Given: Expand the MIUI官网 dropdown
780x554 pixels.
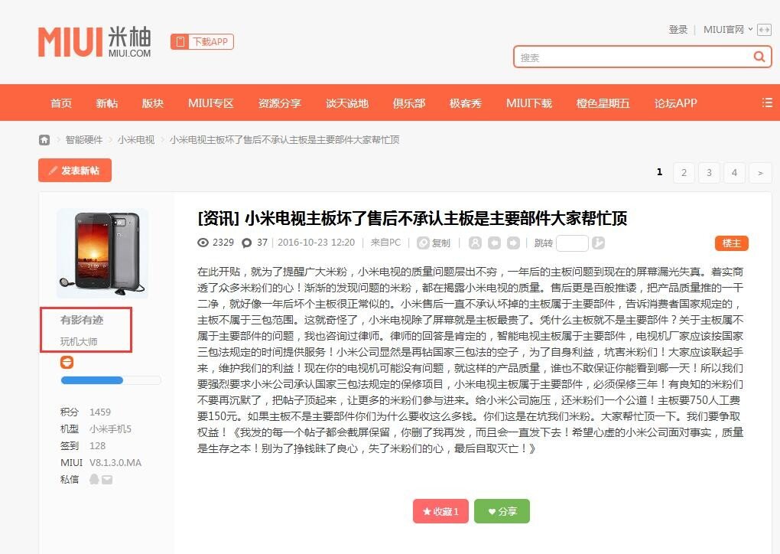Looking at the screenshot, I should click(727, 29).
